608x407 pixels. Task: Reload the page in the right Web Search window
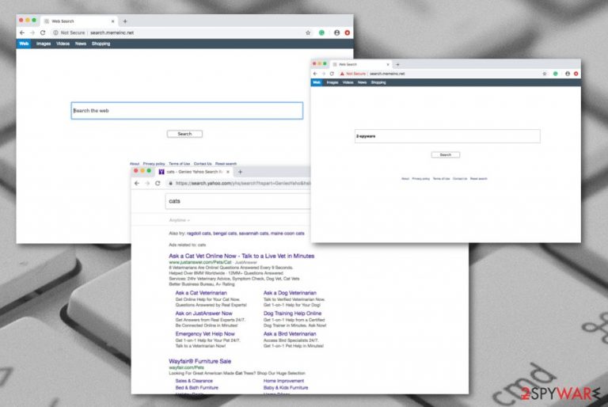coord(332,74)
